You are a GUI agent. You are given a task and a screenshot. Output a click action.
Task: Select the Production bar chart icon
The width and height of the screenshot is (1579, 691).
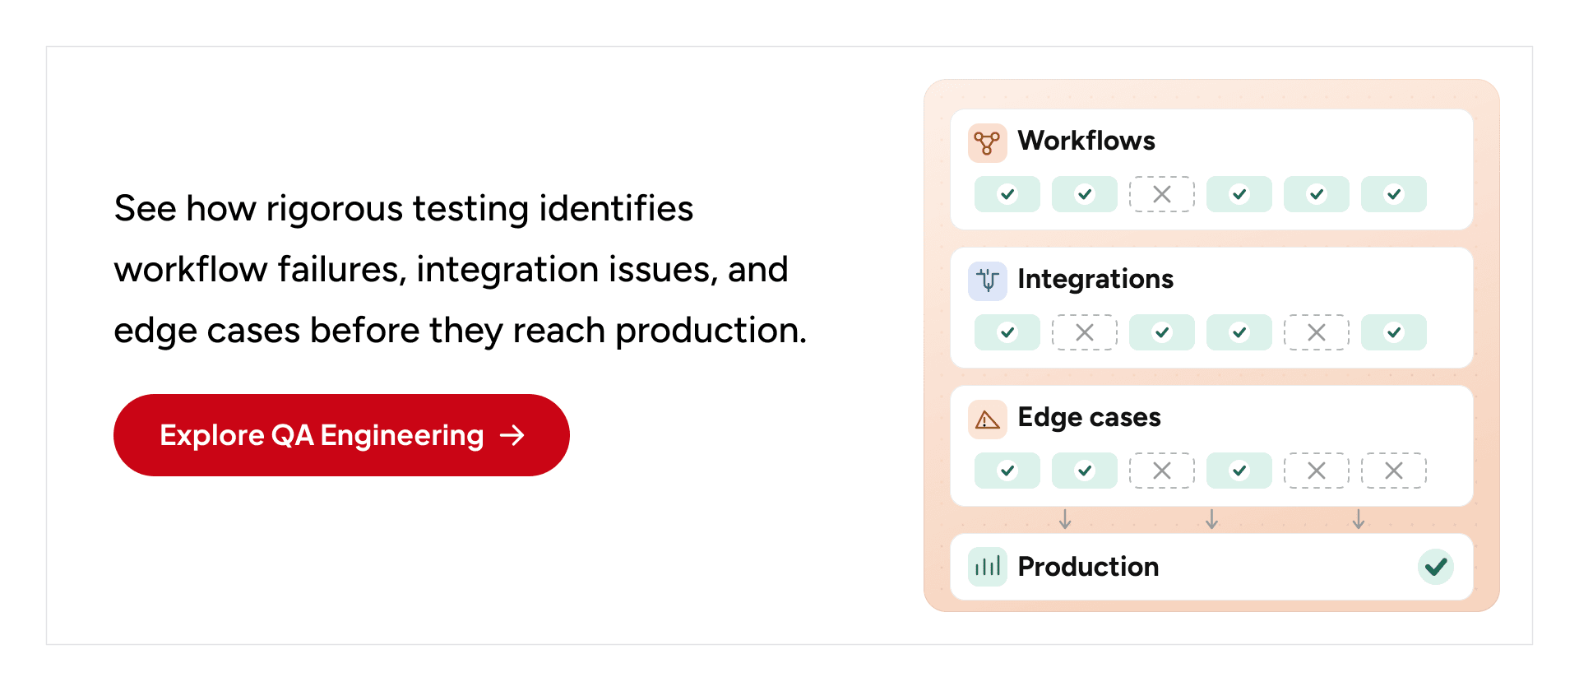987,567
